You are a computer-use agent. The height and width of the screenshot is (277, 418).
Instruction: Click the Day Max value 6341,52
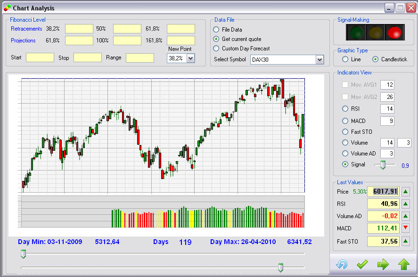coord(299,242)
